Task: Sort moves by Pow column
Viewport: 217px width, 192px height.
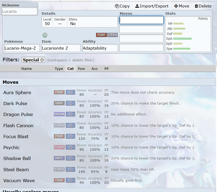Action: [81, 69]
